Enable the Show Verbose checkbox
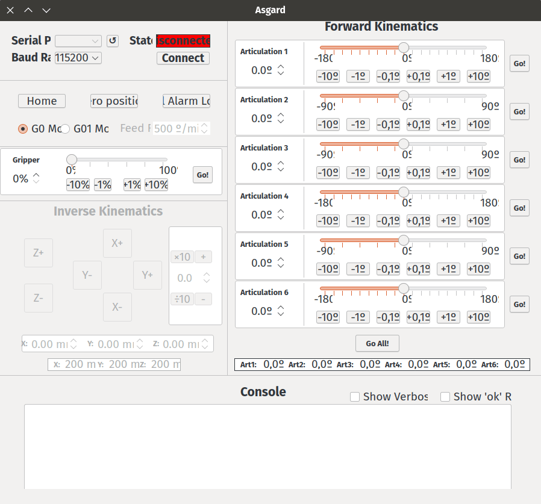The width and height of the screenshot is (541, 504). point(355,397)
